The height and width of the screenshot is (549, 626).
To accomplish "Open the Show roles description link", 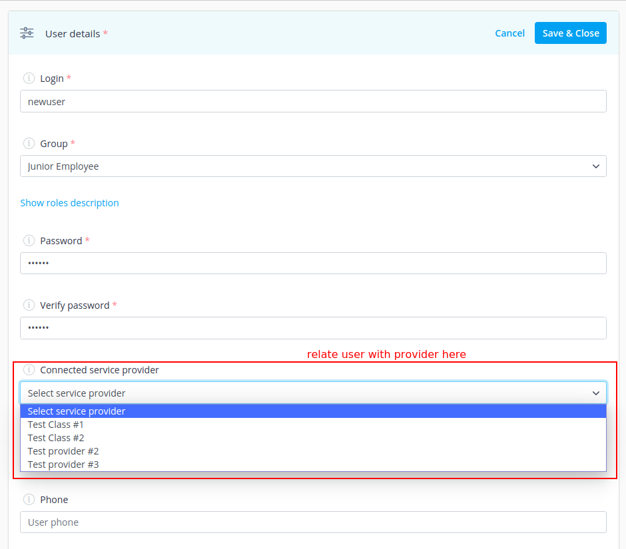I will [x=69, y=203].
